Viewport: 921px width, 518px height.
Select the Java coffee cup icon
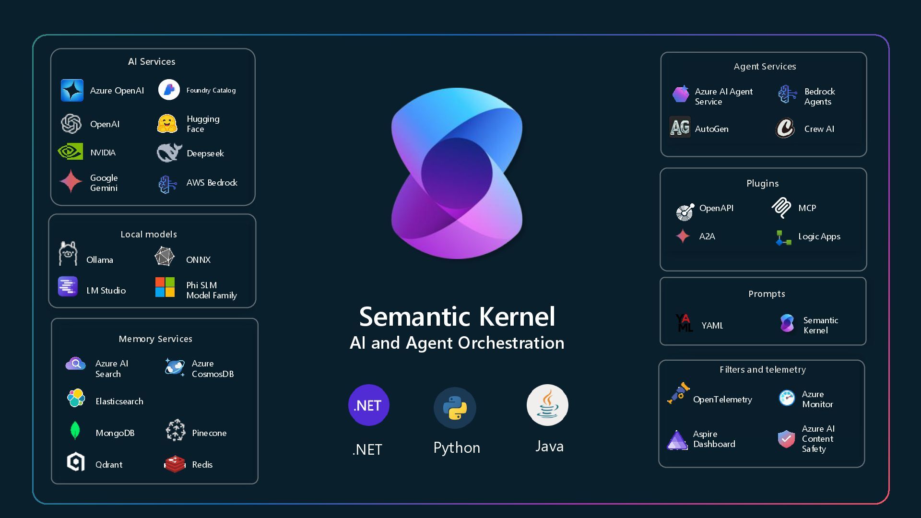click(x=547, y=405)
